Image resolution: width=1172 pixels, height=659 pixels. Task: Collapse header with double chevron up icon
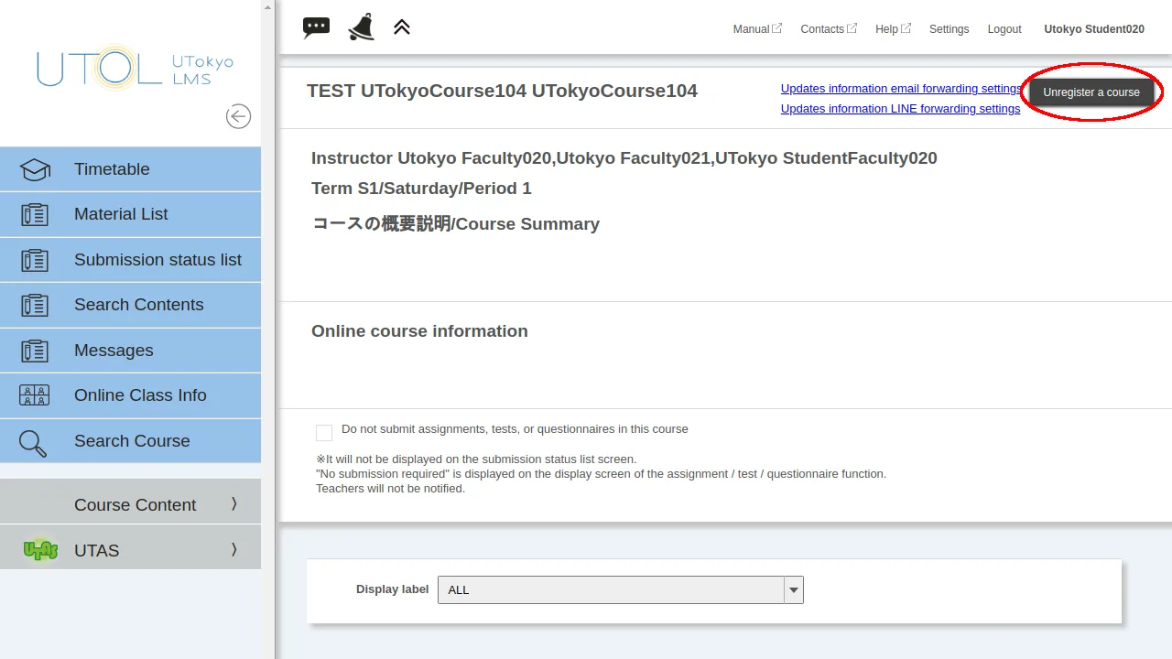402,27
